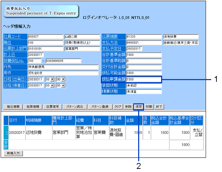This screenshot has height=172, width=222.
Task: Click the 保存 (save) button
Action: tap(138, 106)
